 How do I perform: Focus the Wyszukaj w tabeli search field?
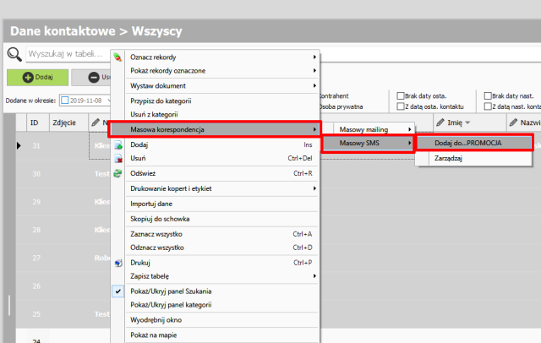[68, 54]
